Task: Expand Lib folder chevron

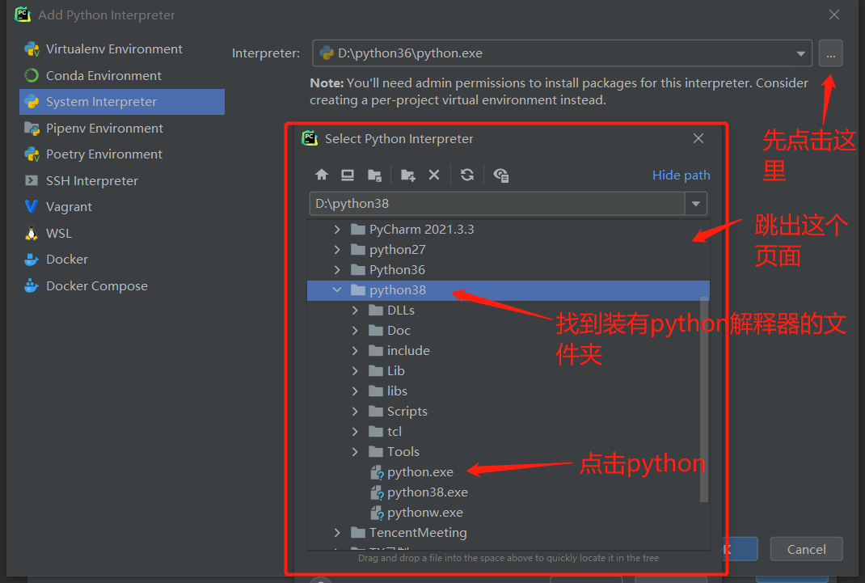Action: point(355,370)
